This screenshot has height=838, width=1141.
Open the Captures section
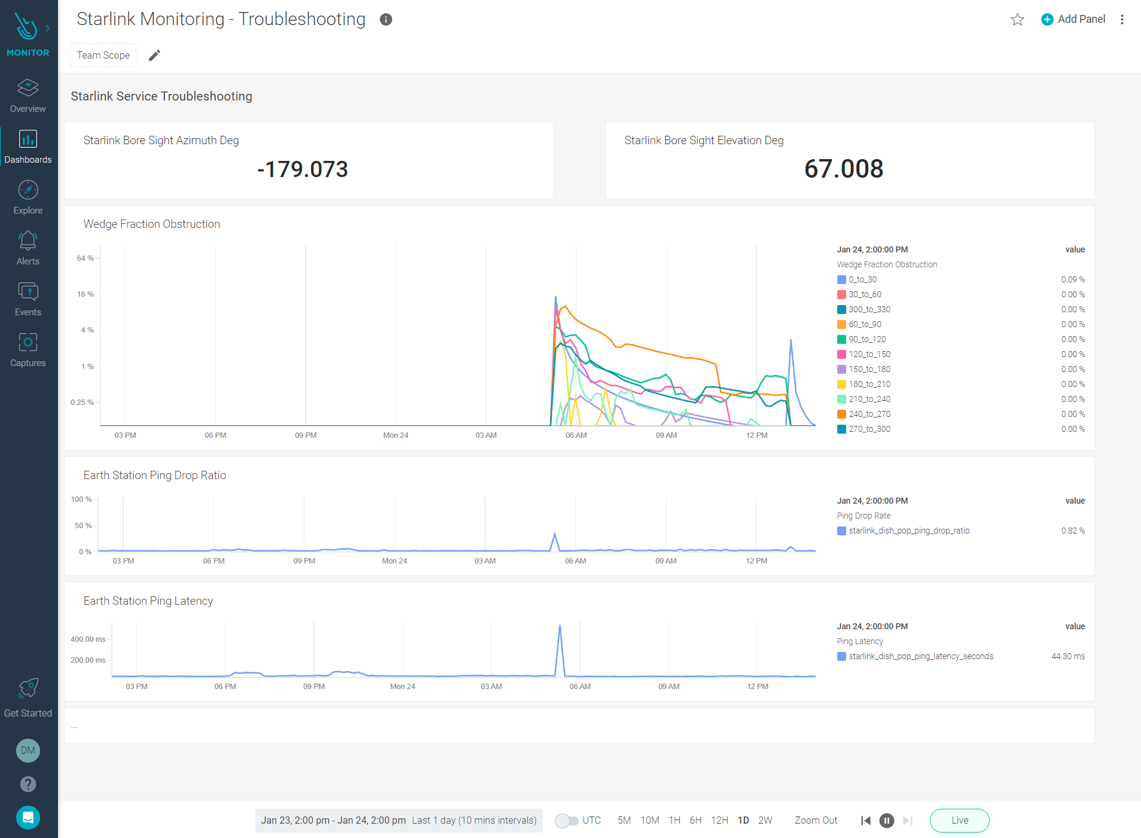(x=28, y=350)
